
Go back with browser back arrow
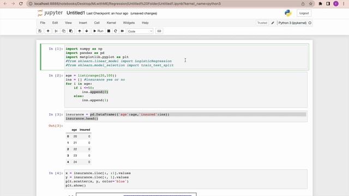5,4
